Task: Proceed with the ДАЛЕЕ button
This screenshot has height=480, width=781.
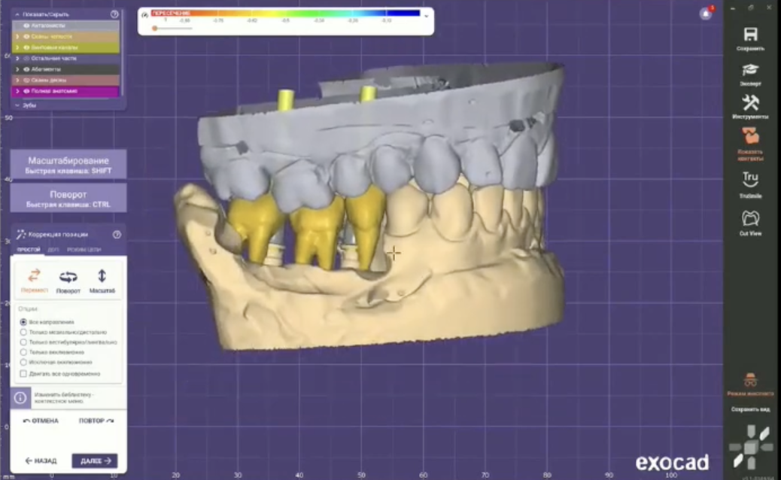Action: click(x=95, y=460)
